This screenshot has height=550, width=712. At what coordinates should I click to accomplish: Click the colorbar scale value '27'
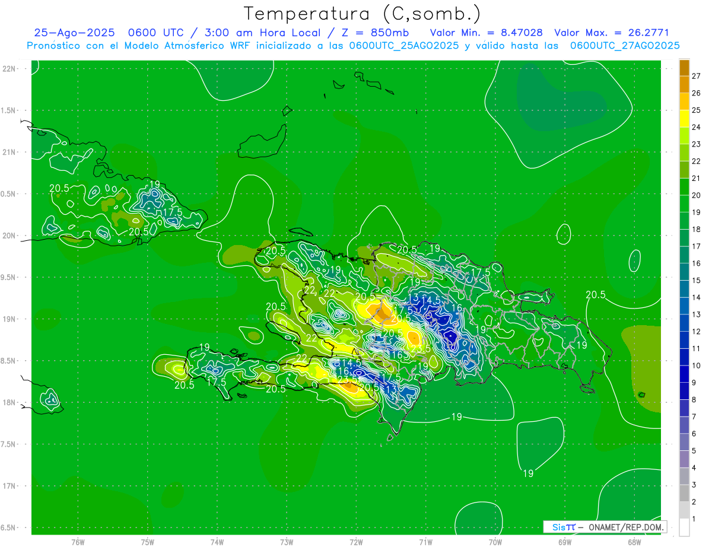click(696, 76)
